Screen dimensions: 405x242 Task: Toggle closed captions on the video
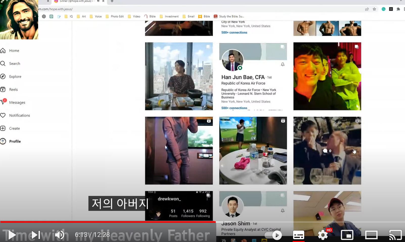click(298, 235)
